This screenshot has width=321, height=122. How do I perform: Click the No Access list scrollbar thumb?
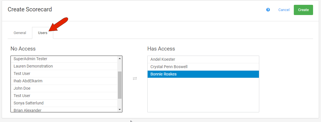click(x=120, y=85)
